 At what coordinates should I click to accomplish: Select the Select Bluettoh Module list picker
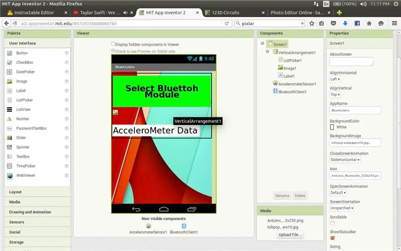click(x=161, y=91)
